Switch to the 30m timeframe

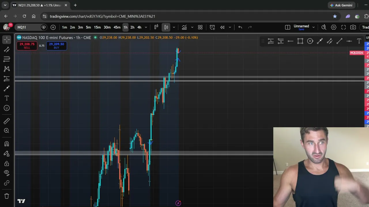107,27
